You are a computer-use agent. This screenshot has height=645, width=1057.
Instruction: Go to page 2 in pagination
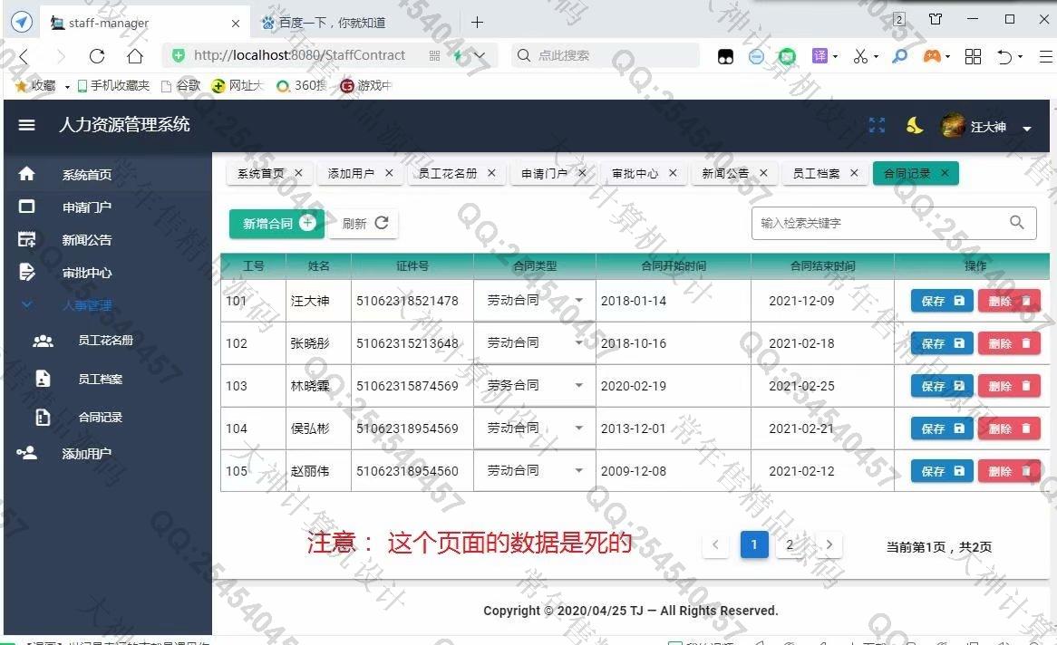point(790,544)
